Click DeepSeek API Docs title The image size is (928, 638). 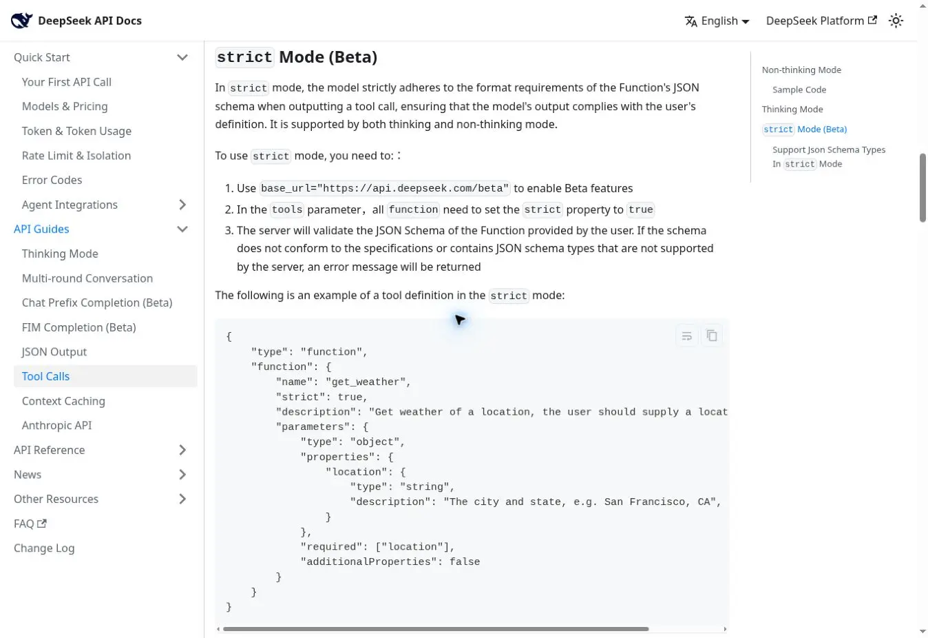pos(89,21)
